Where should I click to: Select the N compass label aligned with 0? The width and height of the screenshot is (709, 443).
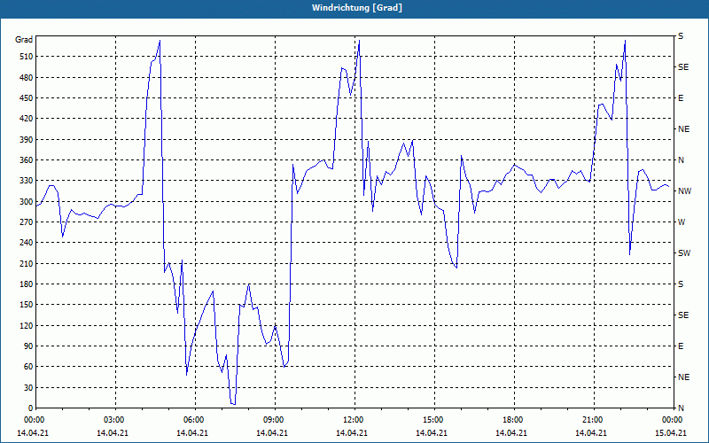[x=681, y=408]
